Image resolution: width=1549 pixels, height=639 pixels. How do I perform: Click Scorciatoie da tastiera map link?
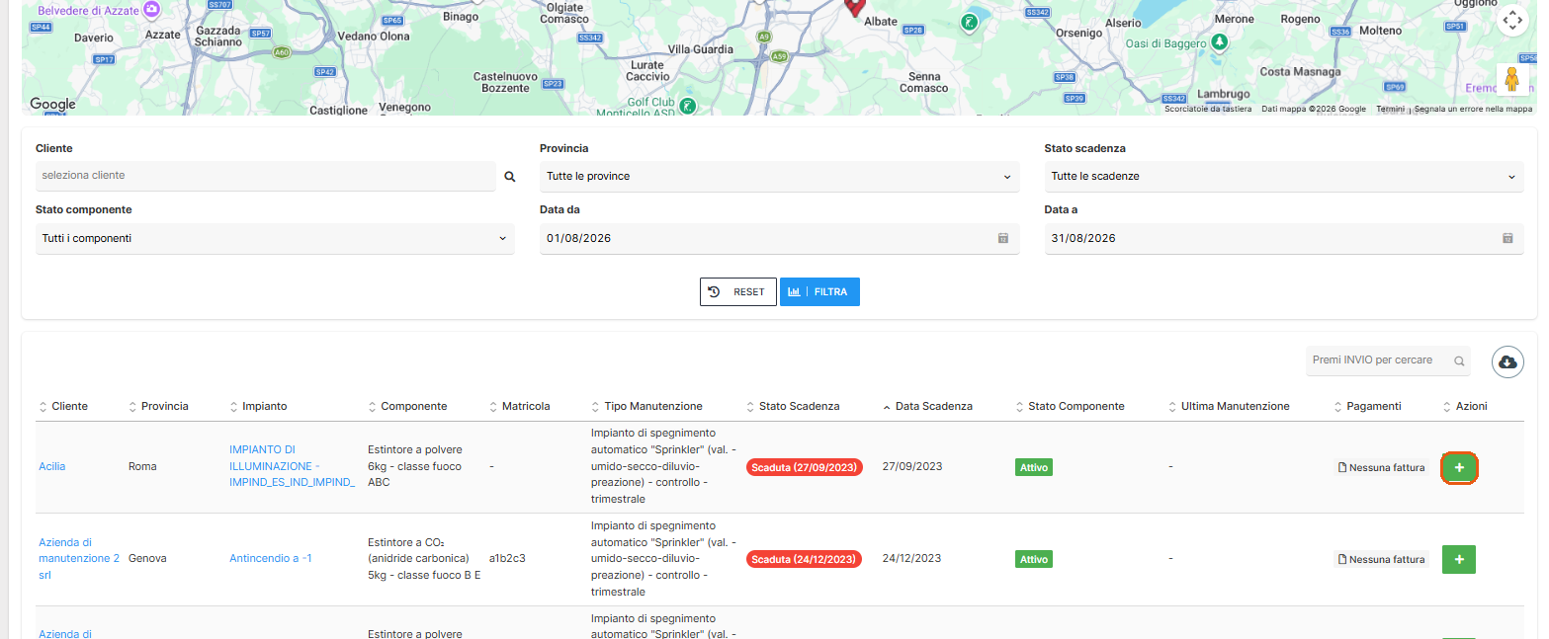1208,109
